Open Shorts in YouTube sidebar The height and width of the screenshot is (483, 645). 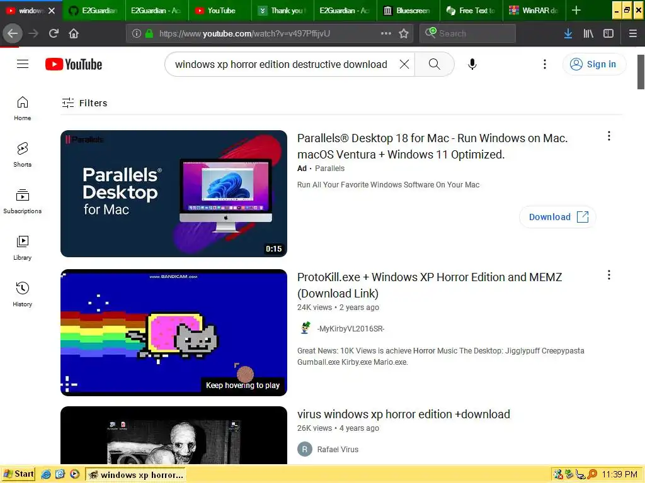coord(23,155)
